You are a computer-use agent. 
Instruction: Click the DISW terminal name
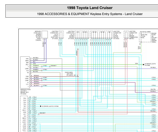click(x=24, y=126)
